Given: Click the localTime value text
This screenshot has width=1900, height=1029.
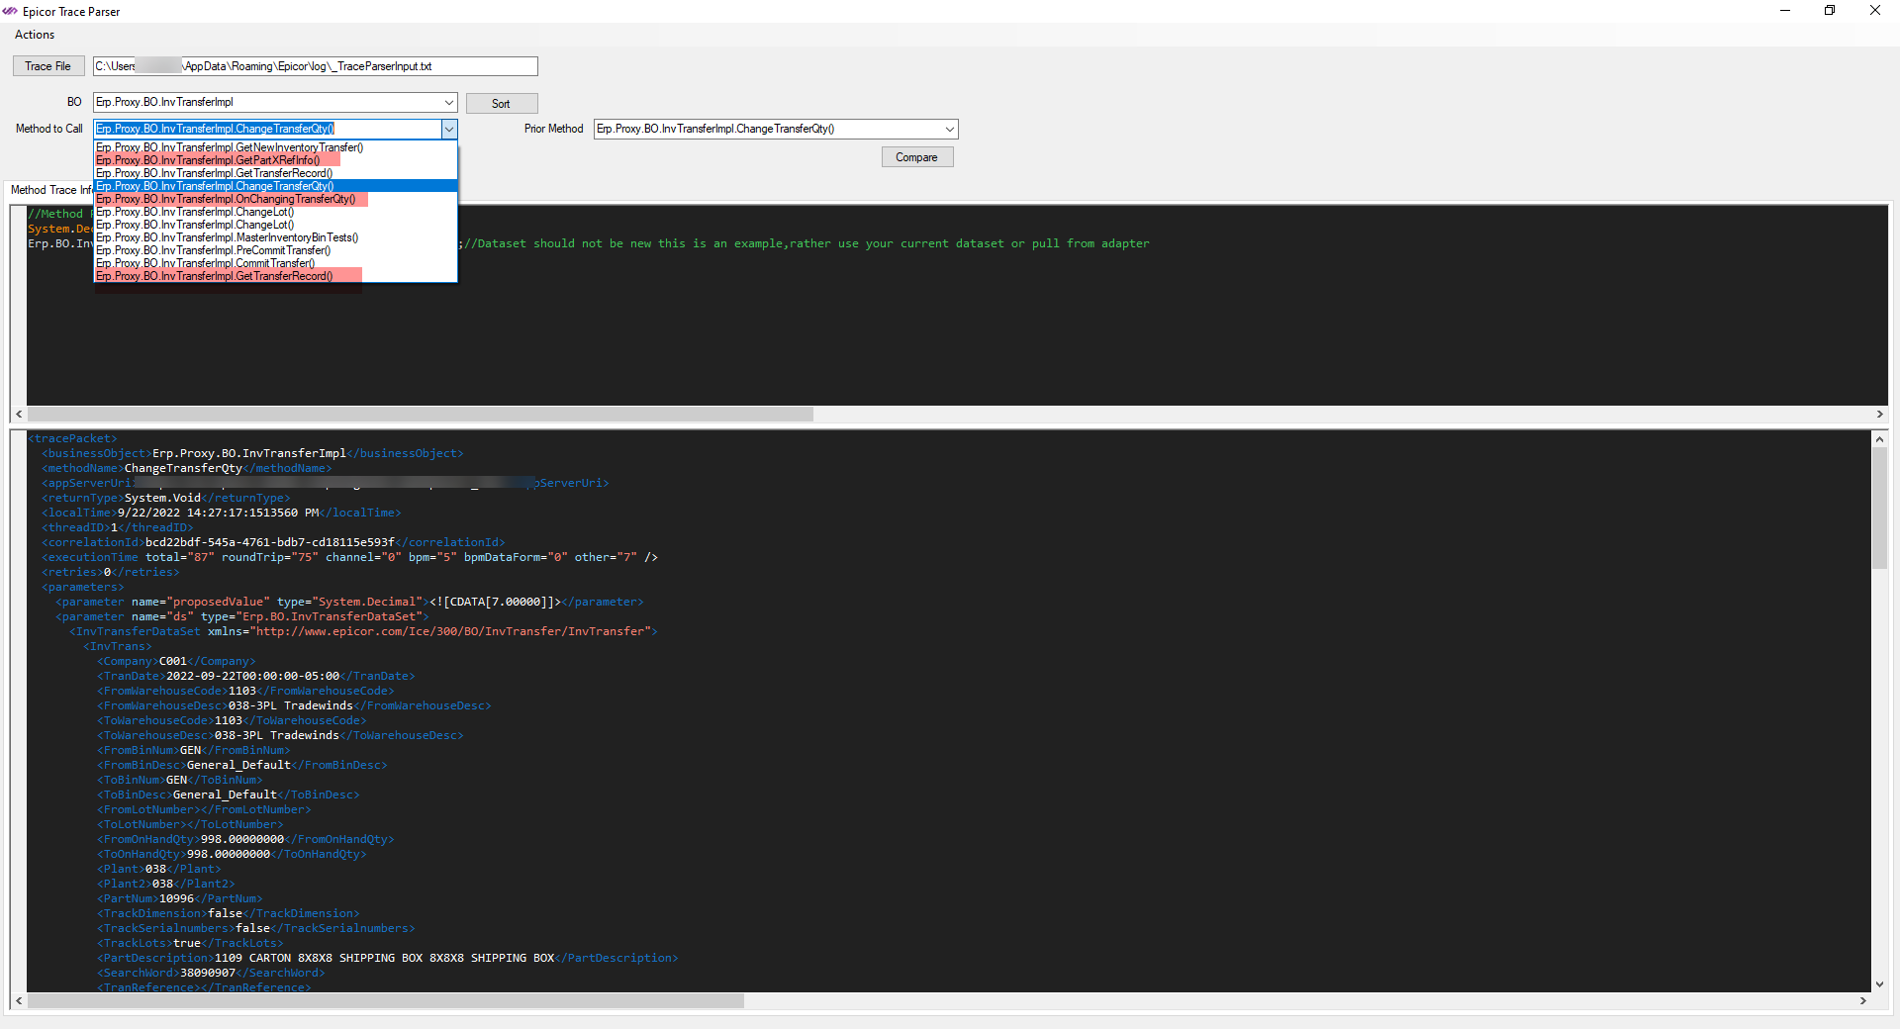Looking at the screenshot, I should coord(218,513).
